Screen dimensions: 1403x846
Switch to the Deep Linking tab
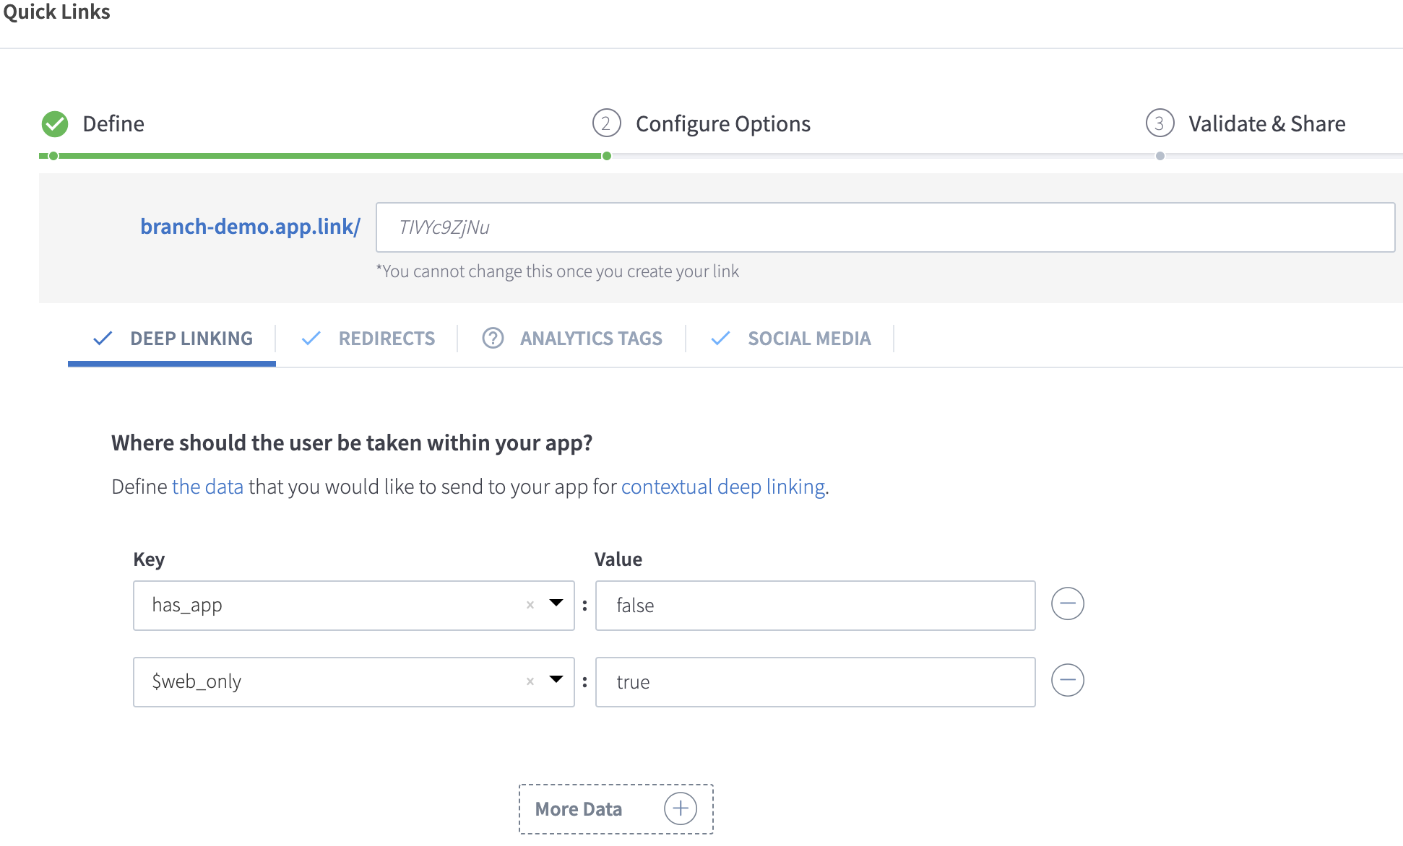pyautogui.click(x=172, y=339)
